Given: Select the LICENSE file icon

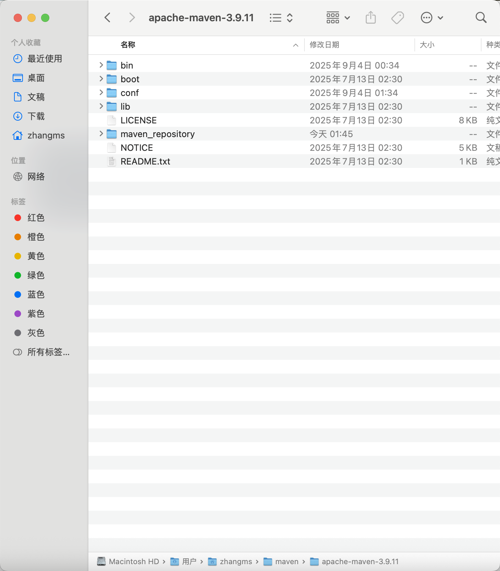Looking at the screenshot, I should click(x=112, y=120).
